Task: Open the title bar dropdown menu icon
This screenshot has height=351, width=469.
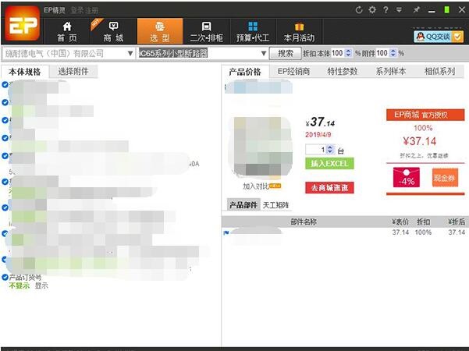Action: [399, 10]
